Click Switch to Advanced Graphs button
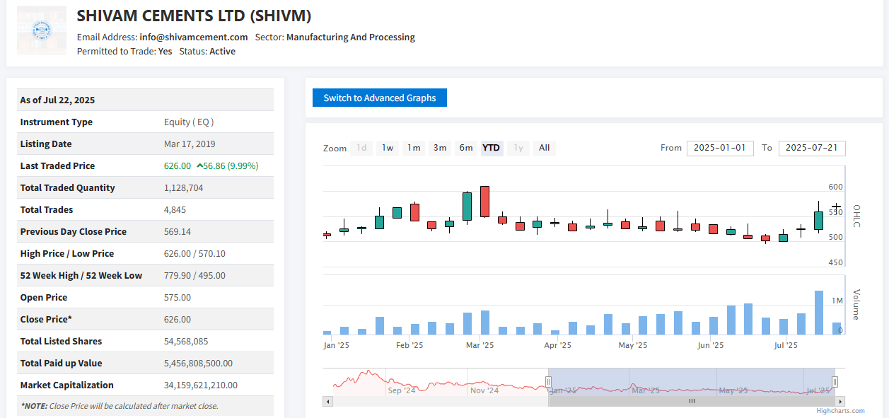Viewport: 889px width, 418px height. point(380,98)
